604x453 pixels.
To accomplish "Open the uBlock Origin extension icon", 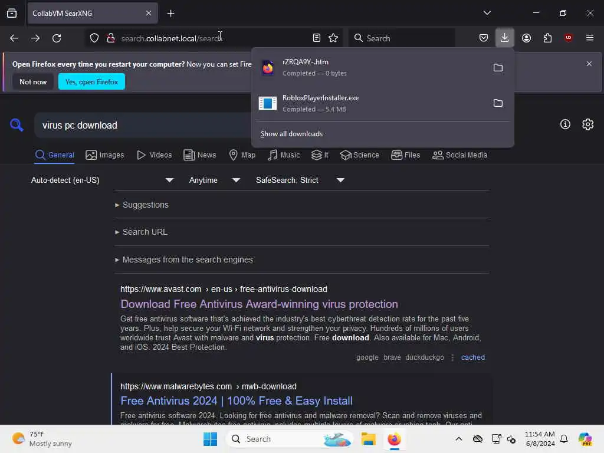I will pos(568,38).
